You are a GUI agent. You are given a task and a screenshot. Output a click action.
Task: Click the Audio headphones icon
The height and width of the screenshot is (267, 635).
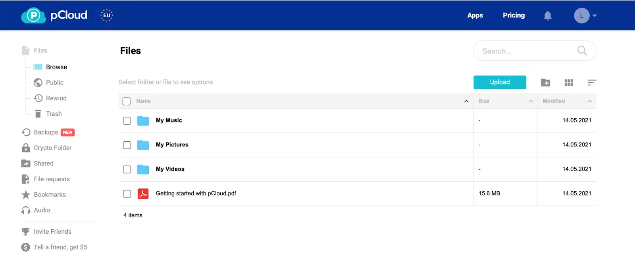tap(26, 210)
